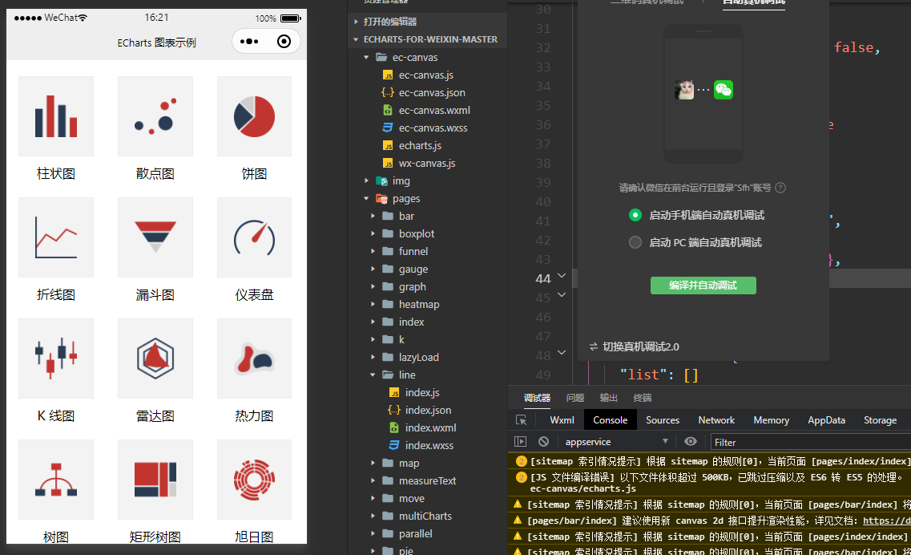Open the 树图 tree chart icon

click(x=56, y=480)
